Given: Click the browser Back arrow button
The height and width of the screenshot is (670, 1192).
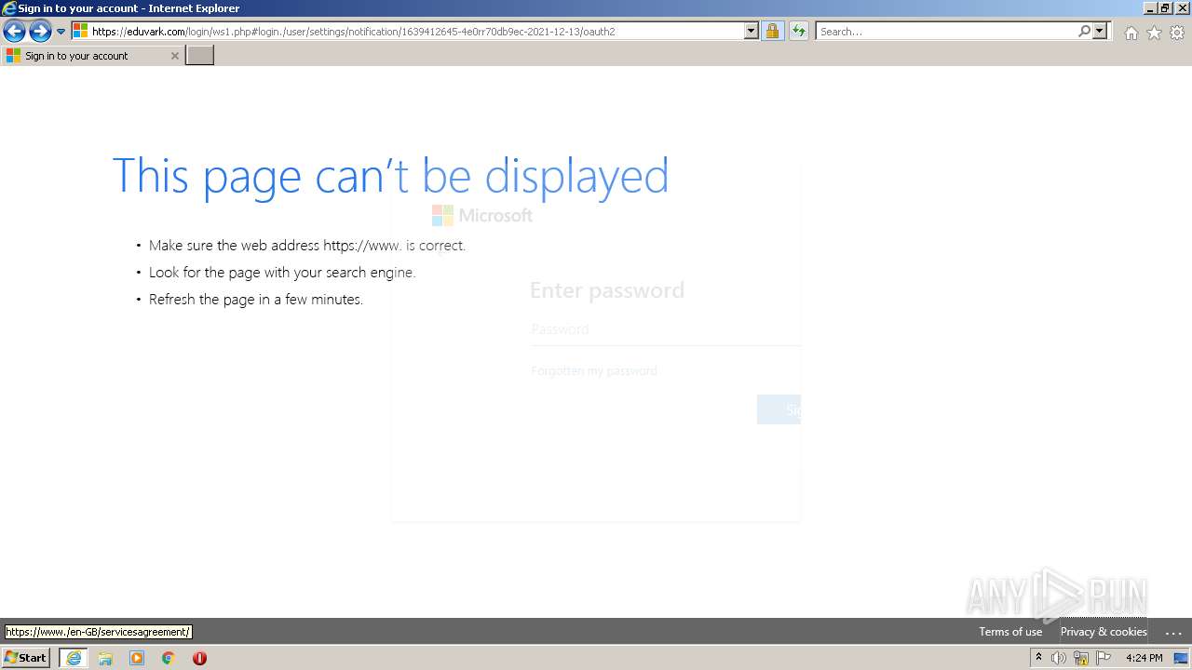Looking at the screenshot, I should (x=14, y=32).
